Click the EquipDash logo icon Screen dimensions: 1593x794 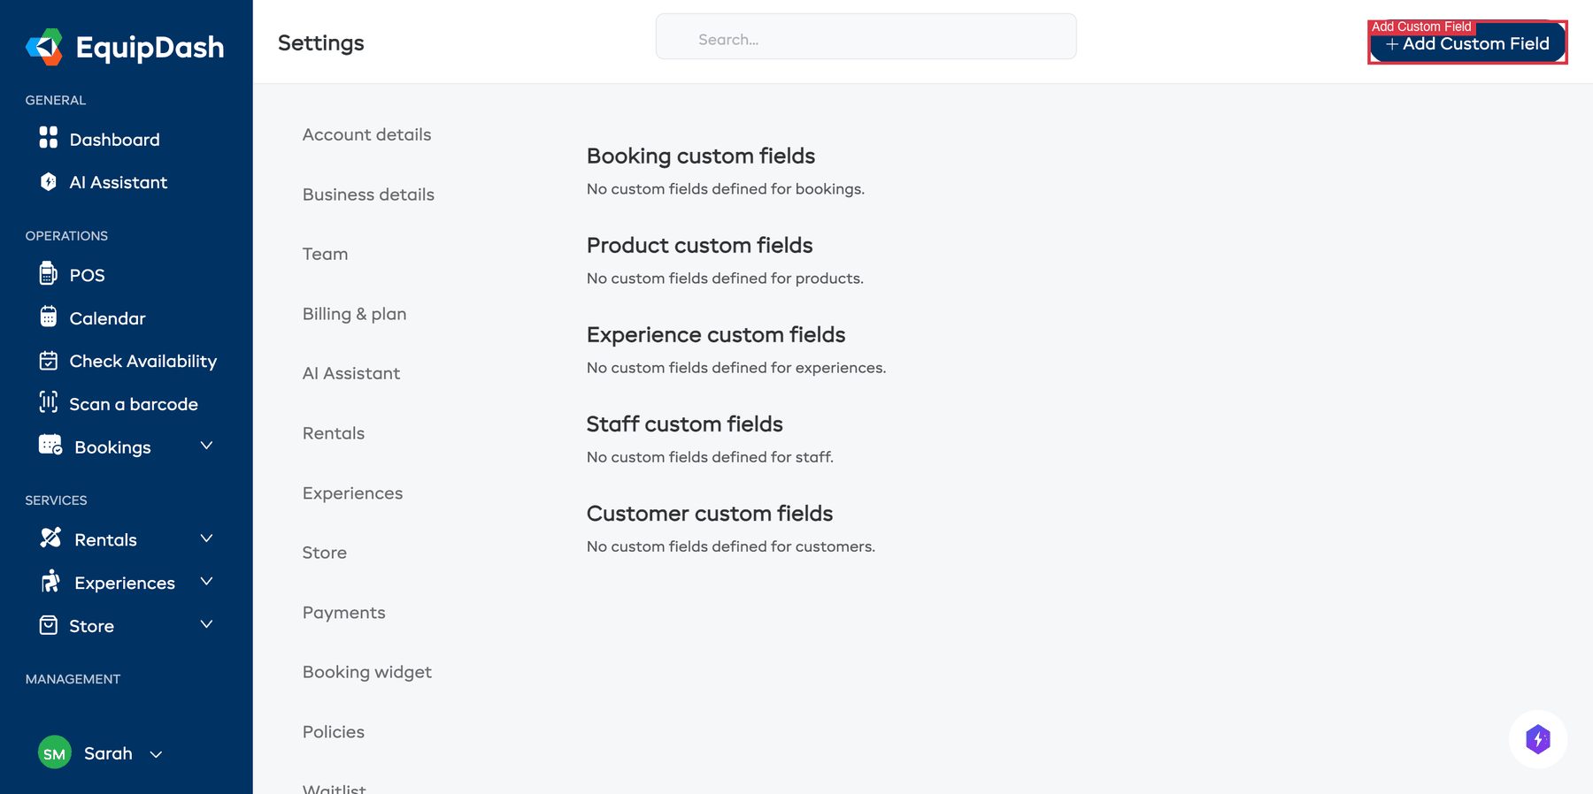(44, 47)
